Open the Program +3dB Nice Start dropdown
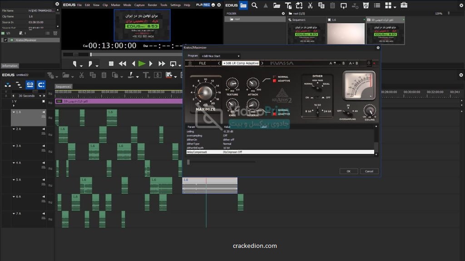Viewport: 465px width, 261px height. 220,56
